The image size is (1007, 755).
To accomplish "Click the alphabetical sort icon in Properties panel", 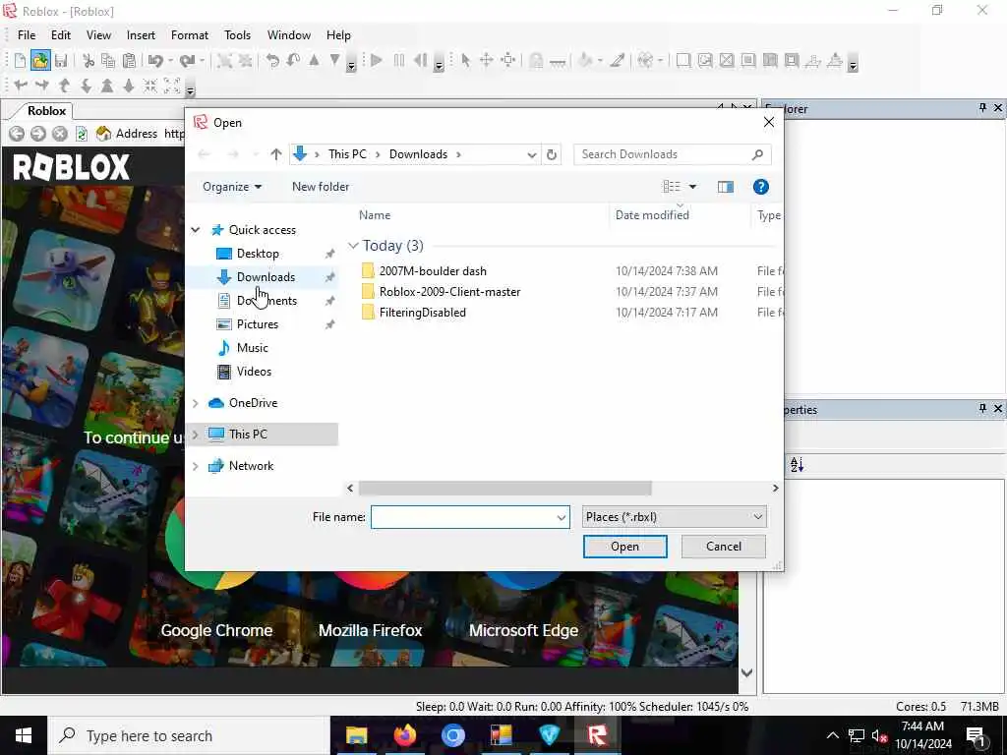I will [x=797, y=464].
